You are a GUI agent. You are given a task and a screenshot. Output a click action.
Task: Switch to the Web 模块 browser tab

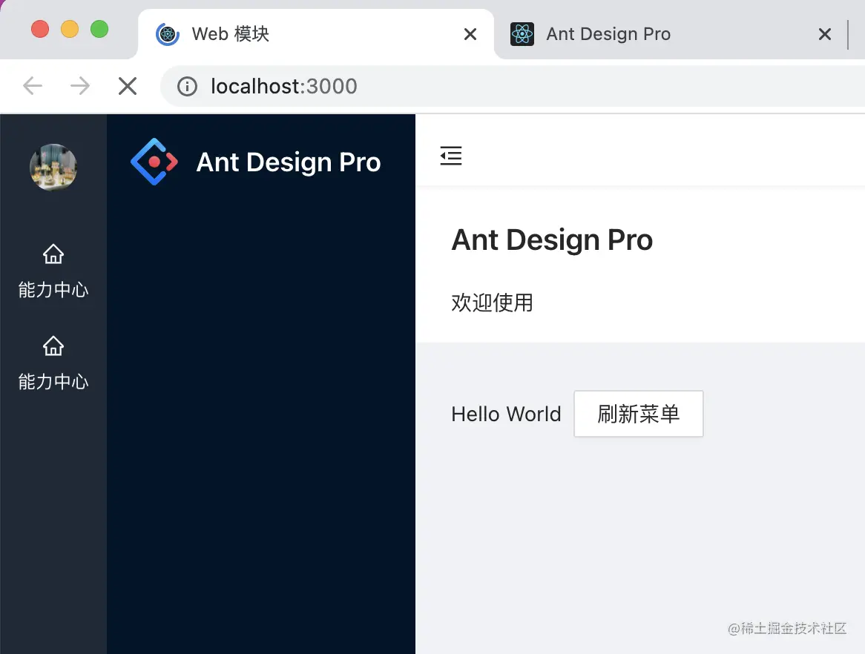point(315,34)
